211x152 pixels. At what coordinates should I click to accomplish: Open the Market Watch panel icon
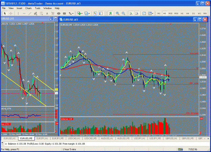pos(95,13)
